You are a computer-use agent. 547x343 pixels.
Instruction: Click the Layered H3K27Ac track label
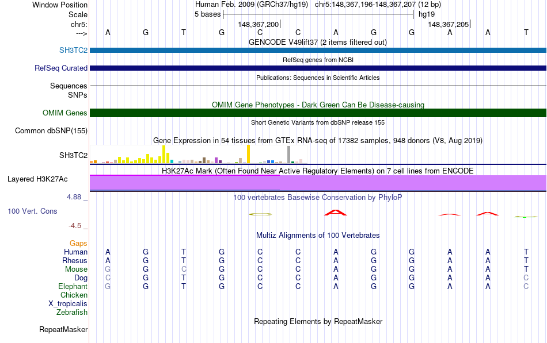pos(37,179)
